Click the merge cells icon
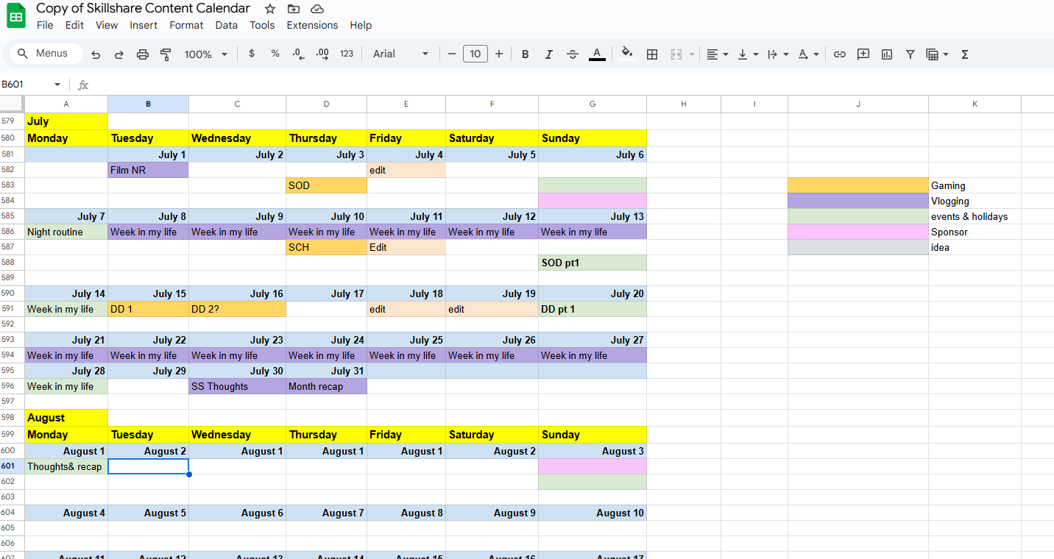 (676, 54)
